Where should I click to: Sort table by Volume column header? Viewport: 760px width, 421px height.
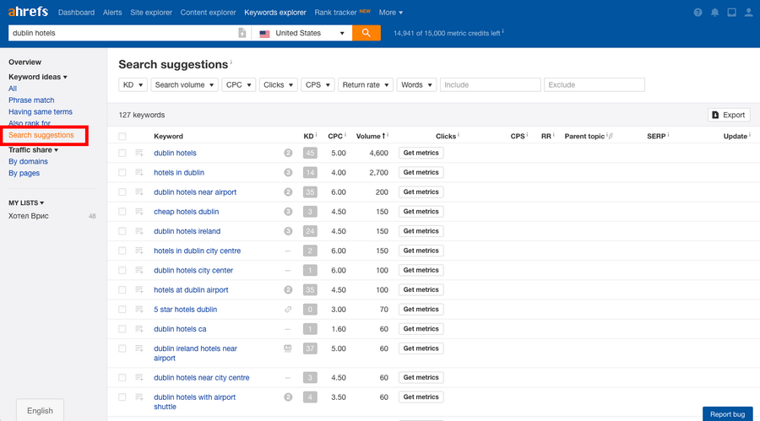(372, 137)
